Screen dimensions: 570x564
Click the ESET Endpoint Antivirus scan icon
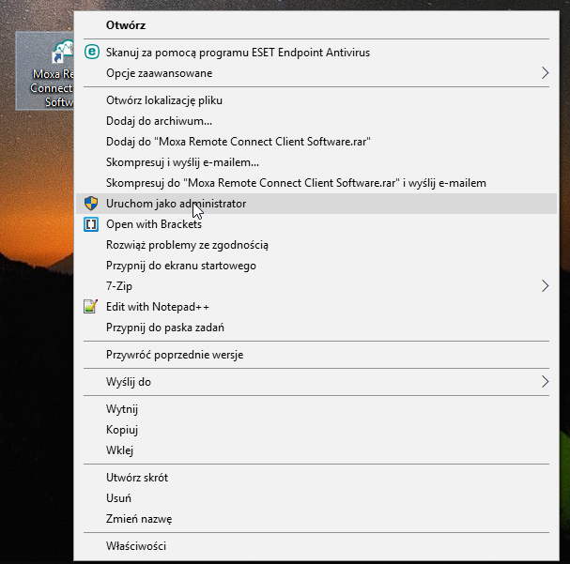point(91,53)
